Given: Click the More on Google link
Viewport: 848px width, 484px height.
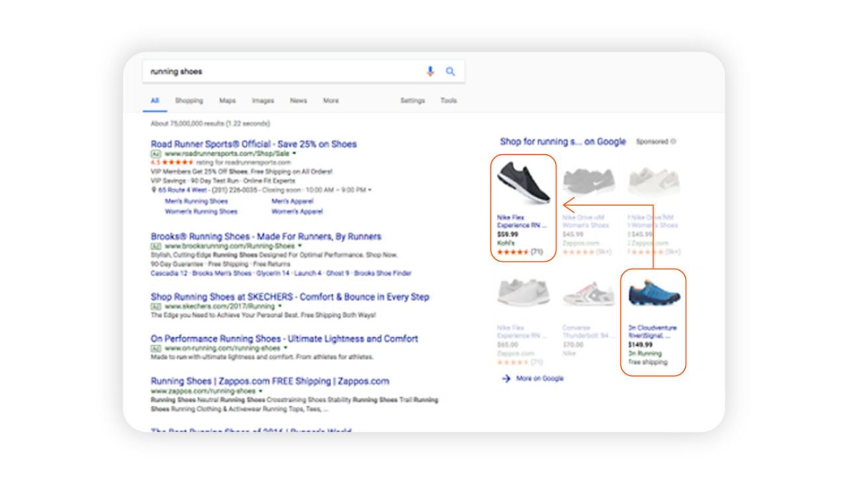Looking at the screenshot, I should (x=540, y=379).
